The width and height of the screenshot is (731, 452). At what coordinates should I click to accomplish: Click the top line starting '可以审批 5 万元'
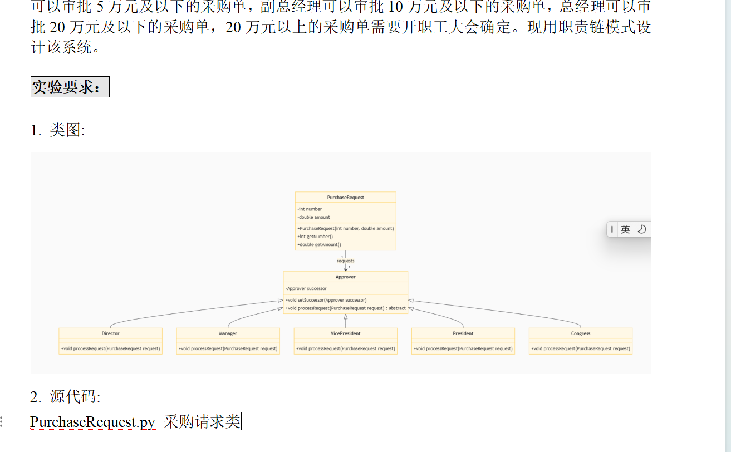[x=341, y=7]
